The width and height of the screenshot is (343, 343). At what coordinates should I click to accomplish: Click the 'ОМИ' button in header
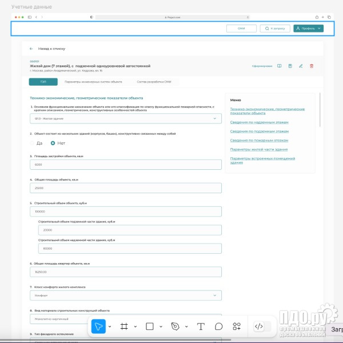click(241, 28)
